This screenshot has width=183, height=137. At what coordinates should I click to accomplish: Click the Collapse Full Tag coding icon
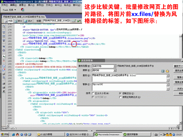click(x=4, y=33)
